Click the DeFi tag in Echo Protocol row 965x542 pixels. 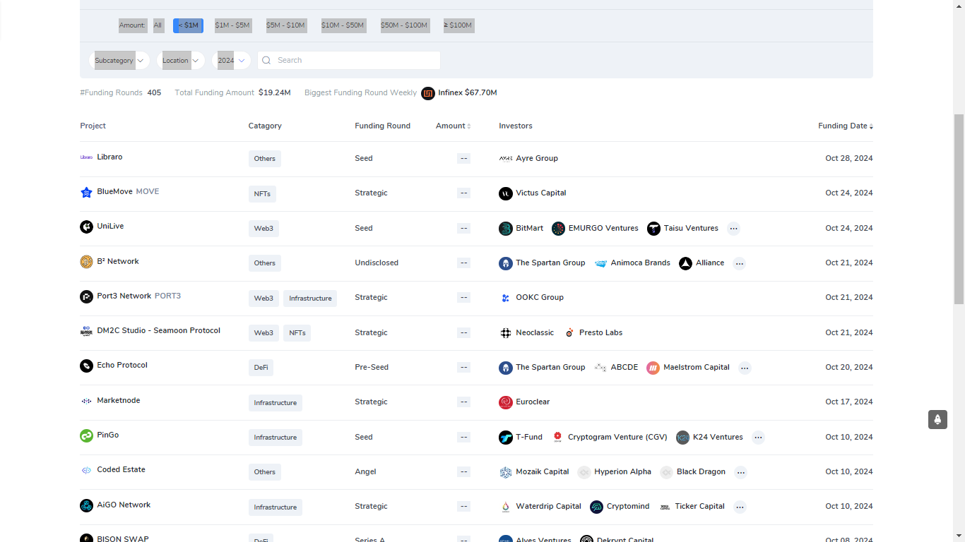pyautogui.click(x=261, y=368)
